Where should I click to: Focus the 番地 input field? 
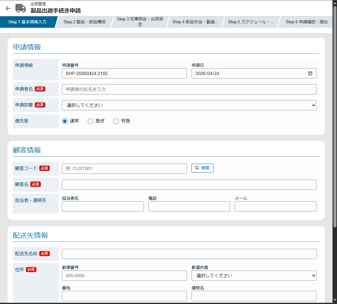124,296
